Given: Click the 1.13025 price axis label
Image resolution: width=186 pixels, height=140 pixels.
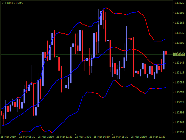Looking at the screenshot, I should tap(179, 102).
